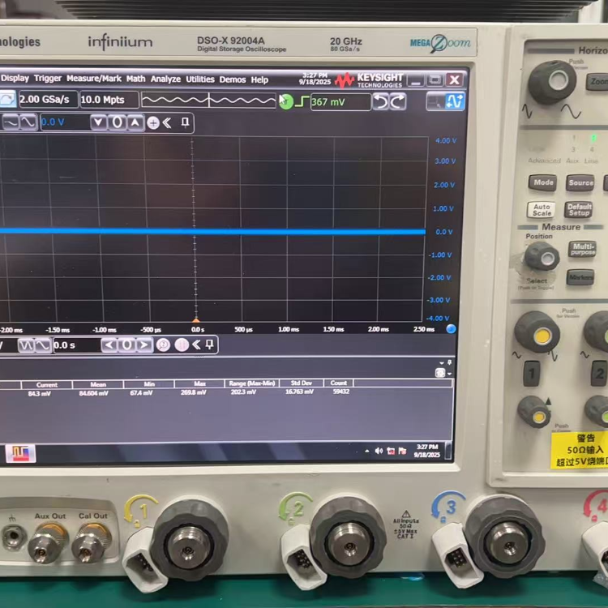Click the 0.0 s horizontal position field

[76, 345]
